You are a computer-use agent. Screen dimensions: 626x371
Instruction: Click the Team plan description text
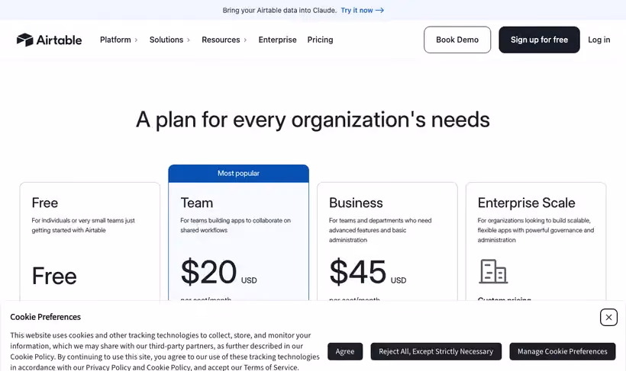236,225
